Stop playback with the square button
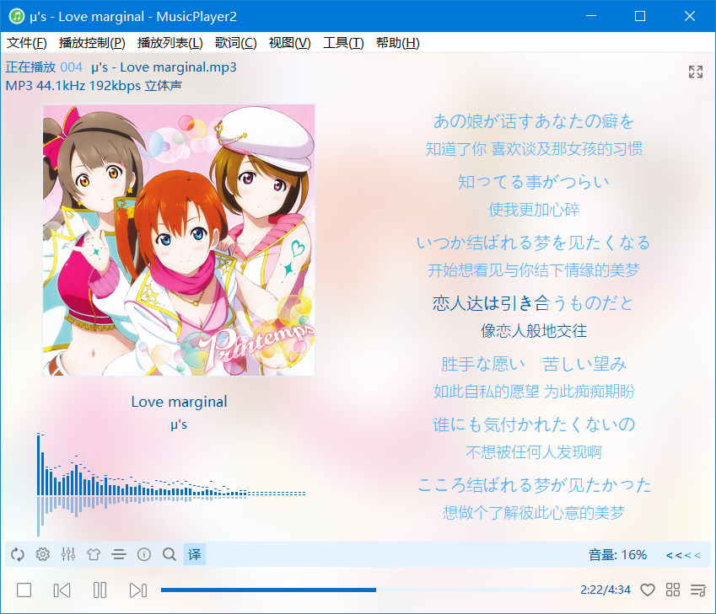The image size is (716, 614). click(24, 590)
